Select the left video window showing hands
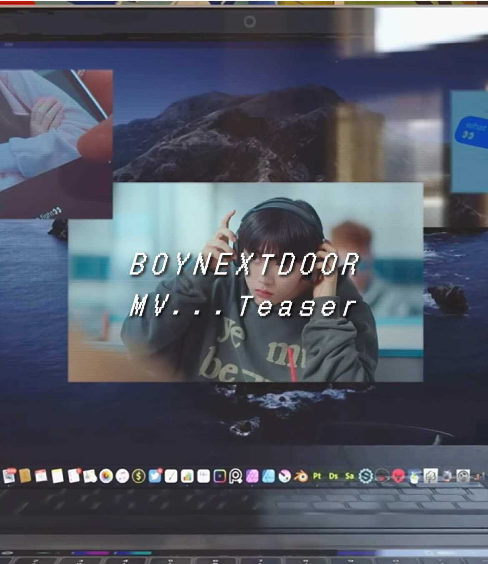Viewport: 488px width, 564px height. (x=56, y=144)
